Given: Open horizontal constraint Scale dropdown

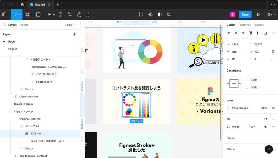Looking at the screenshot, I should [255, 80].
